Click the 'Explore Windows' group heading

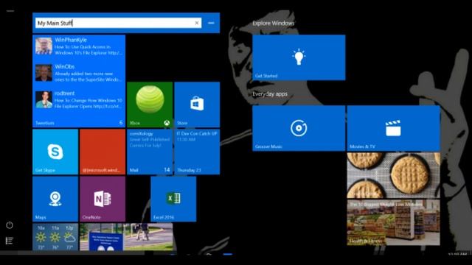[273, 23]
